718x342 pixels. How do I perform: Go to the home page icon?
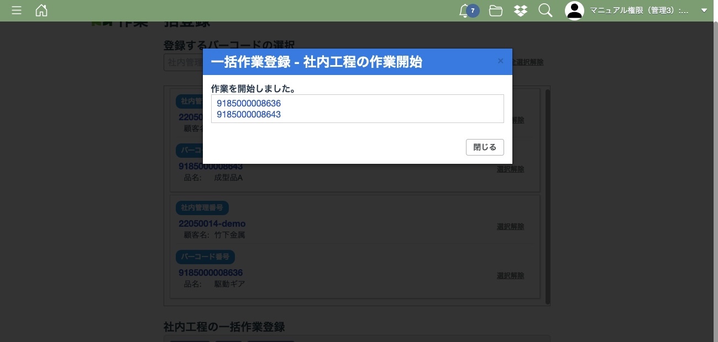pos(41,10)
